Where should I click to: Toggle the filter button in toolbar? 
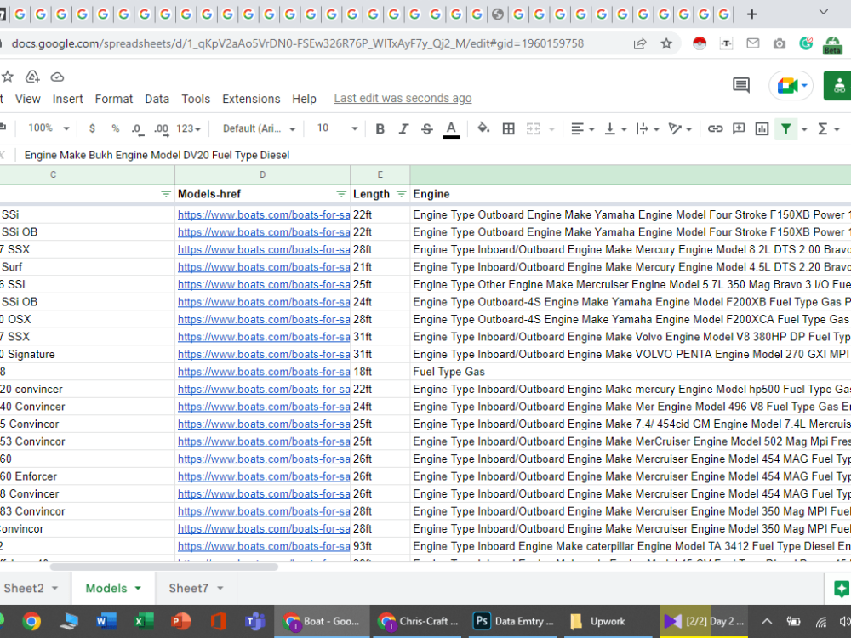point(785,128)
